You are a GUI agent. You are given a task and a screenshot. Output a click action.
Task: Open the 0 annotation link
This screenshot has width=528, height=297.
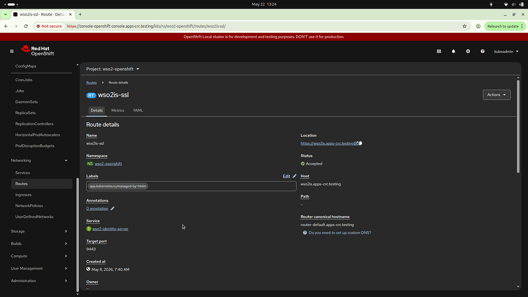pos(97,208)
